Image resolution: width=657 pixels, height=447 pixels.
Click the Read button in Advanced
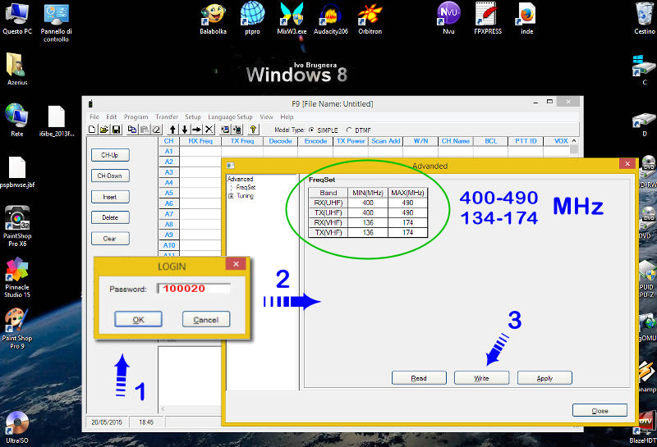point(419,378)
